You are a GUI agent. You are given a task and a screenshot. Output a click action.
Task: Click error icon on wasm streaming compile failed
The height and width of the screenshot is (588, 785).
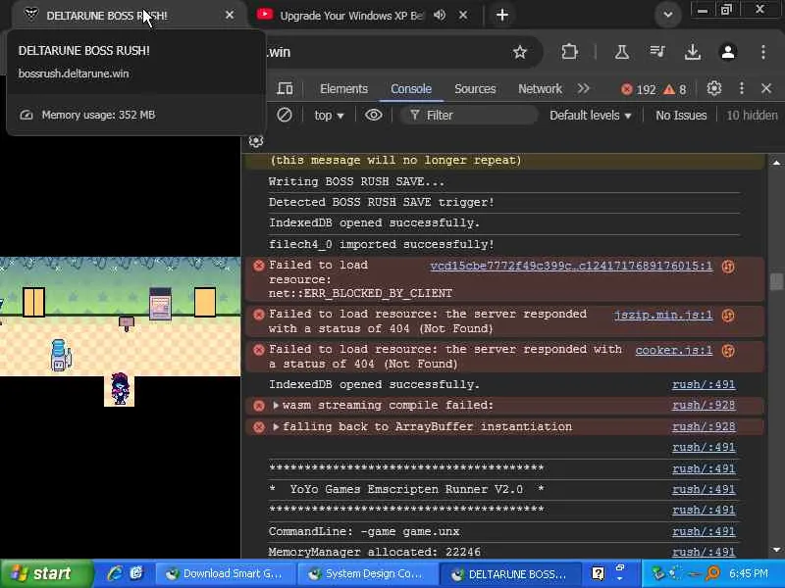[259, 406]
